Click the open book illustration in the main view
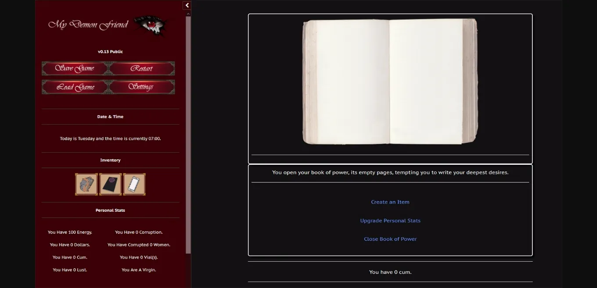This screenshot has width=597, height=288. pyautogui.click(x=390, y=82)
